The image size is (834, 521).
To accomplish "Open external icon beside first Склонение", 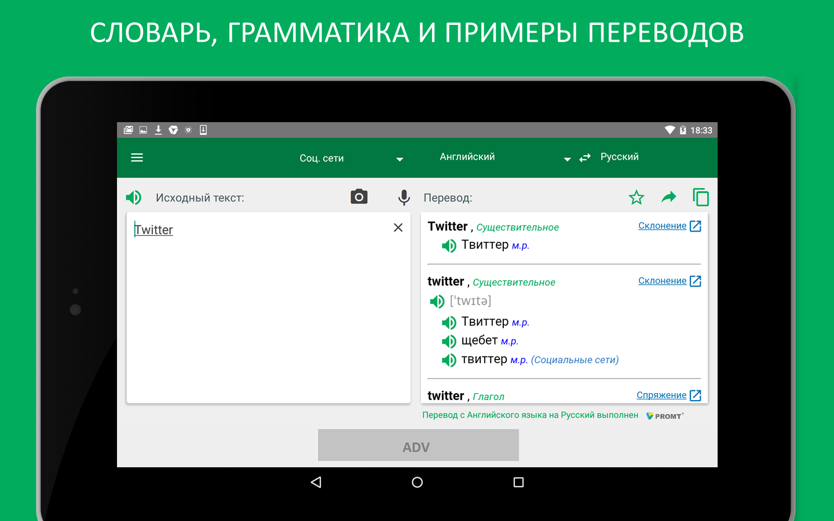I will pyautogui.click(x=696, y=226).
